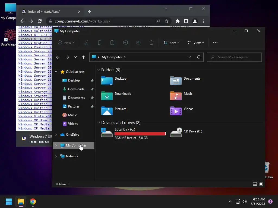
Task: Click the Windows Vista x64 link in Chrome
Action: [x=35, y=116]
